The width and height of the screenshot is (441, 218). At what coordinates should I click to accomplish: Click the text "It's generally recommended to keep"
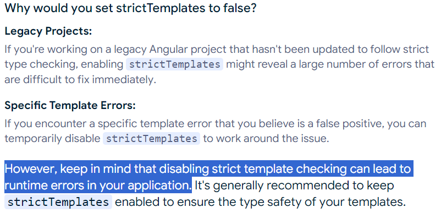(x=295, y=186)
